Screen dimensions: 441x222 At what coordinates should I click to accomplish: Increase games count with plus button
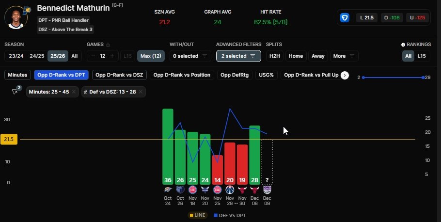[x=112, y=56]
